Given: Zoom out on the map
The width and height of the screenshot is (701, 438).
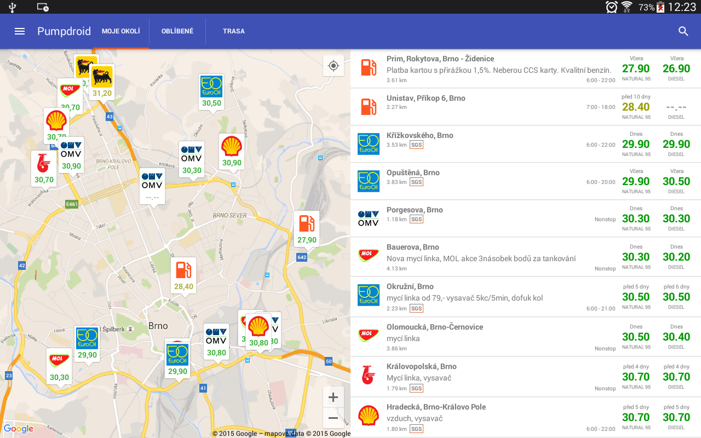Looking at the screenshot, I should pyautogui.click(x=333, y=418).
